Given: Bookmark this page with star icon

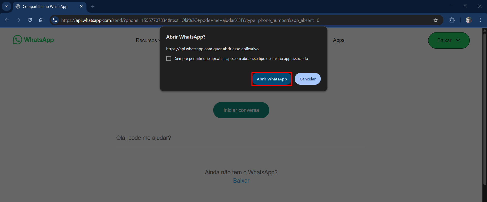Looking at the screenshot, I should [x=436, y=20].
